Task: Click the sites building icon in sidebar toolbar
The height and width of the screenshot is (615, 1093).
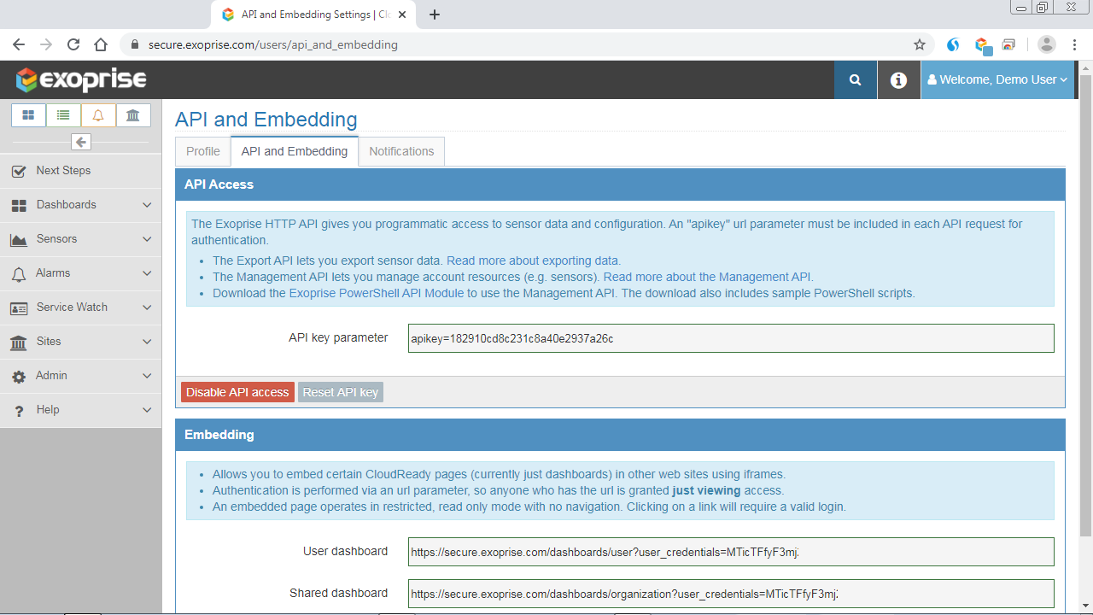Action: (133, 115)
